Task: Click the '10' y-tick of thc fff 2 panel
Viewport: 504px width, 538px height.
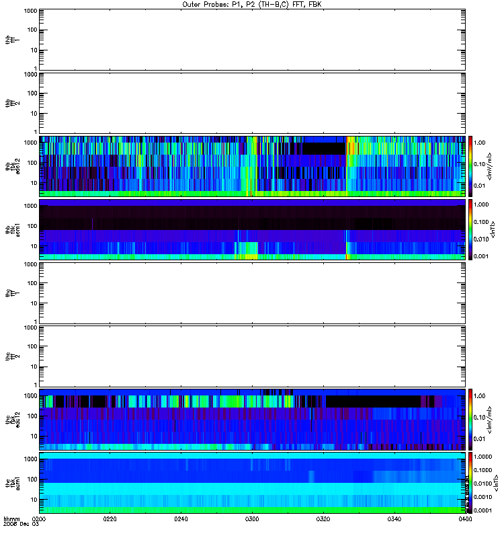Action: pyautogui.click(x=34, y=367)
